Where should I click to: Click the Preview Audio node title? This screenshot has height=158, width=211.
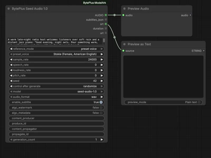tap(138, 9)
